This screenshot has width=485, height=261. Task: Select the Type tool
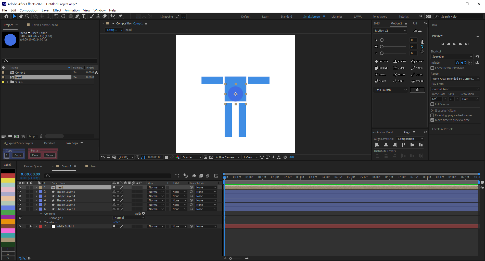click(x=84, y=16)
